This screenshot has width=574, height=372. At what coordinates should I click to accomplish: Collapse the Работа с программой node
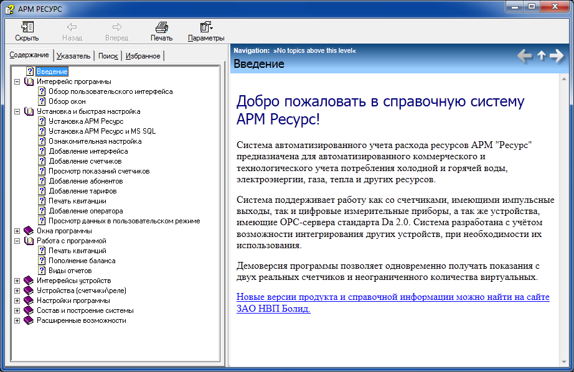(x=17, y=241)
